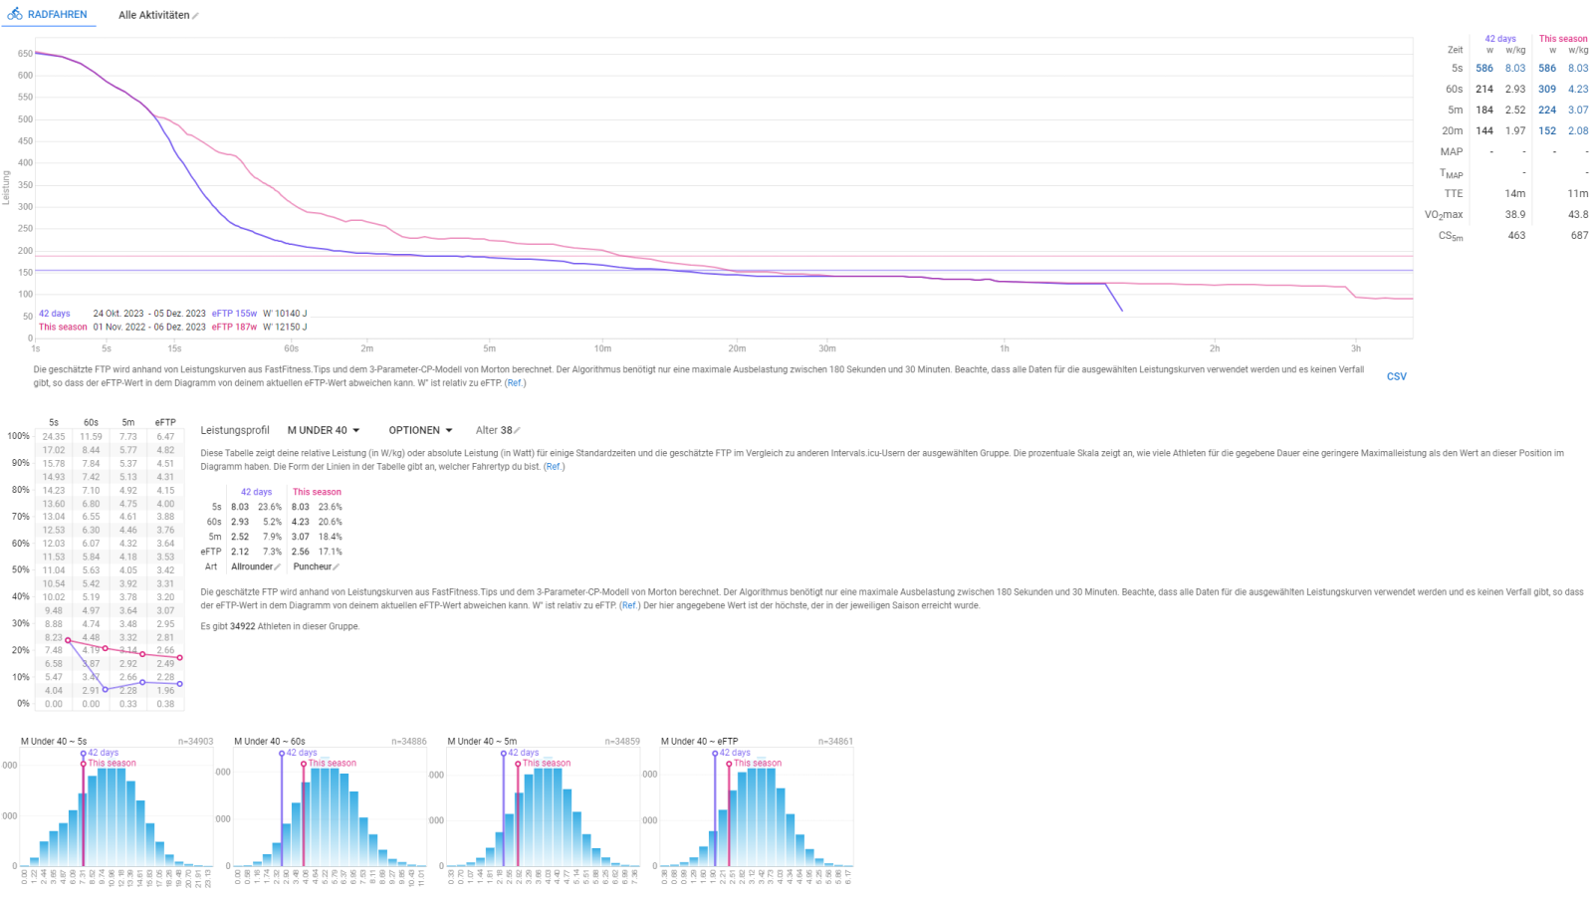Click pencil icon beside Alle Aktivitäten
This screenshot has height=899, width=1593.
[x=195, y=16]
